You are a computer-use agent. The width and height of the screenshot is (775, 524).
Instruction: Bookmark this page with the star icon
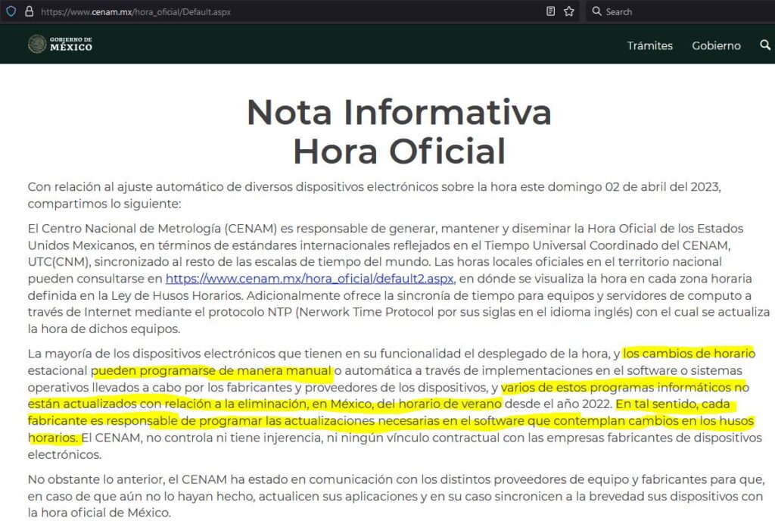click(x=569, y=11)
